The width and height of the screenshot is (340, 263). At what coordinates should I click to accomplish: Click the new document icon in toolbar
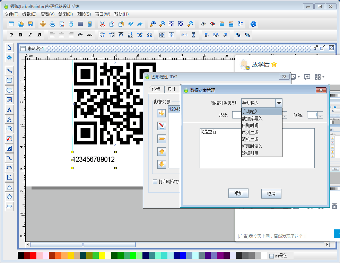coord(11,24)
